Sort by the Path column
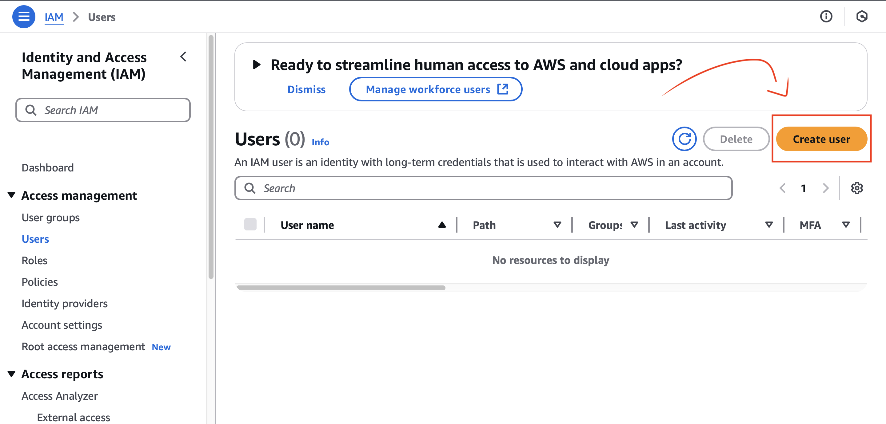This screenshot has width=886, height=424. (x=557, y=225)
